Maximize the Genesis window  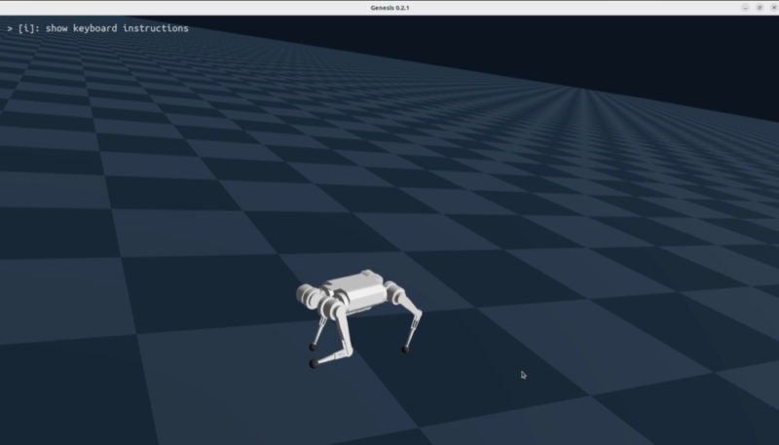click(760, 8)
